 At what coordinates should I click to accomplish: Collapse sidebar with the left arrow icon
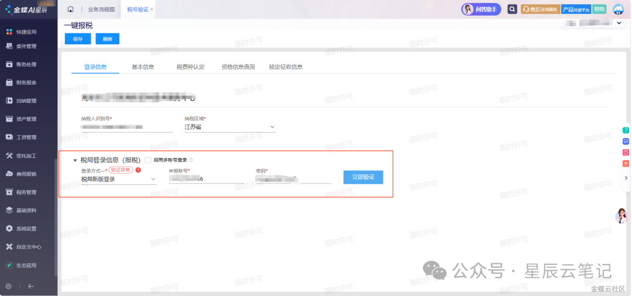30,286
